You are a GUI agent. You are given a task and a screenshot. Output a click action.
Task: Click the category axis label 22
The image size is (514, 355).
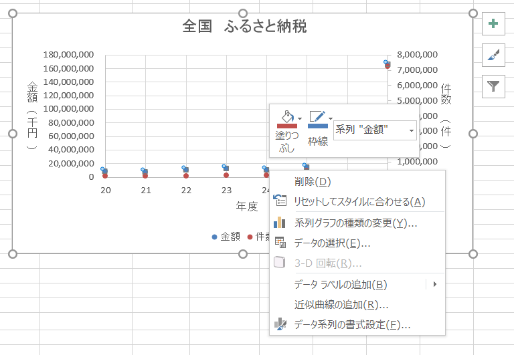pyautogui.click(x=186, y=191)
